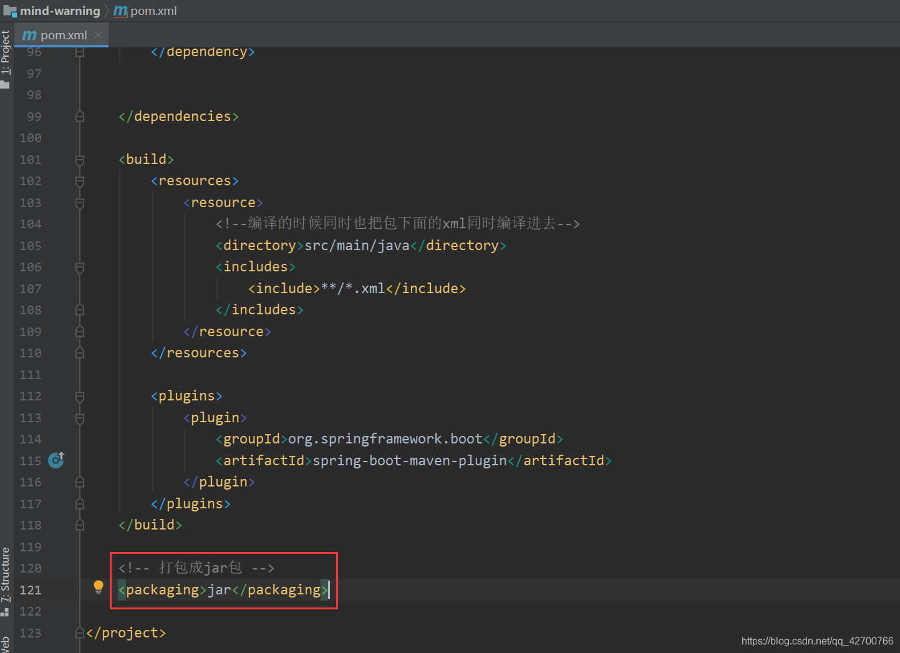This screenshot has height=653, width=900.
Task: Collapse the resources tag at line 102
Action: point(80,181)
